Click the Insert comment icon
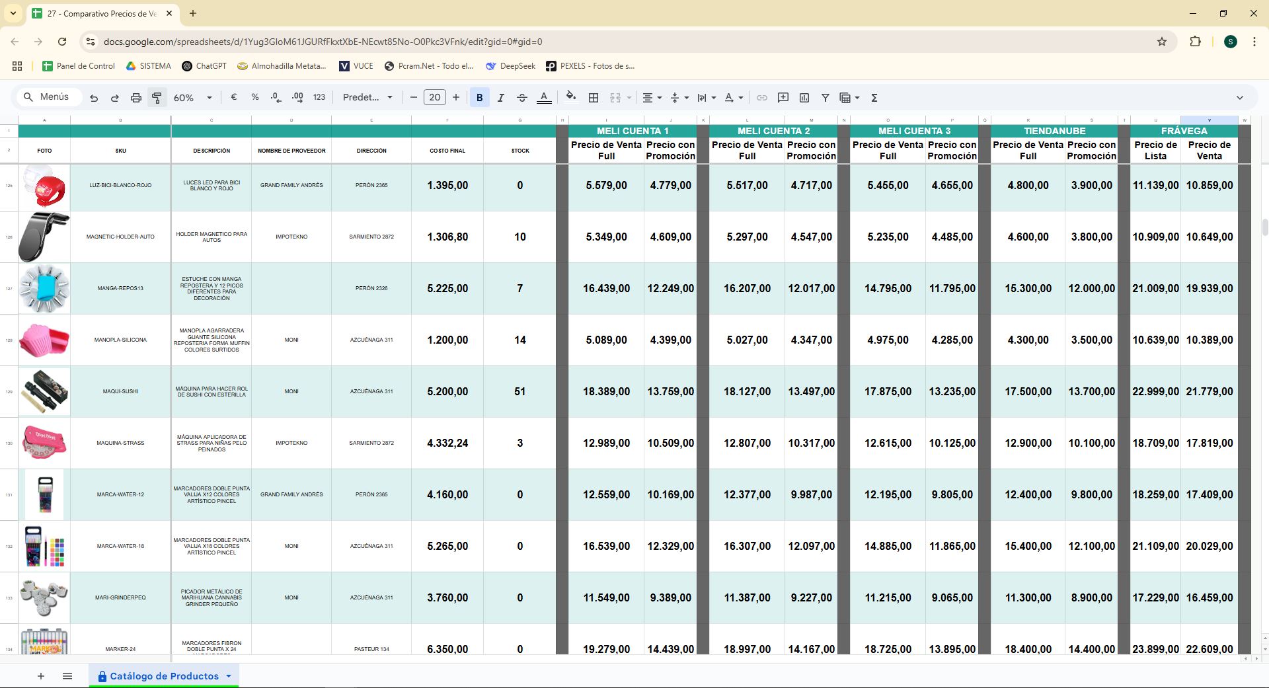The image size is (1269, 688). (783, 98)
